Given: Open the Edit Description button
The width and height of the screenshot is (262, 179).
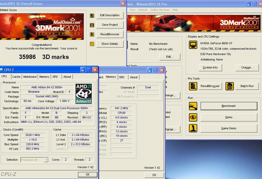Looking at the screenshot, I should pos(110,15).
